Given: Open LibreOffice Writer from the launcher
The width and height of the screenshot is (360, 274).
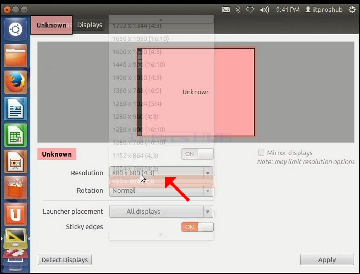Looking at the screenshot, I should click(x=15, y=109).
